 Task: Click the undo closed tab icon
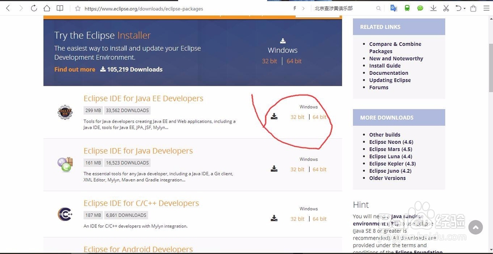click(458, 8)
